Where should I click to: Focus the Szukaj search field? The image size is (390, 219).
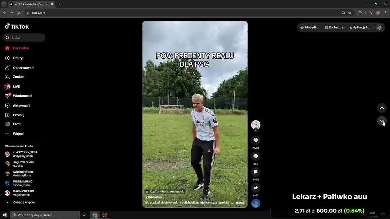pos(24,37)
